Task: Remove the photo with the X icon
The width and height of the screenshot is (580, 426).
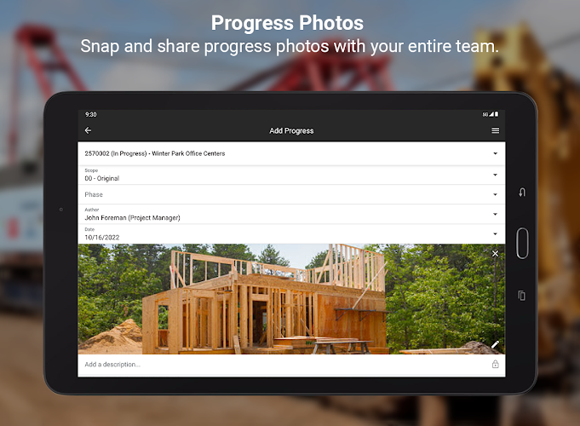Action: pyautogui.click(x=496, y=254)
